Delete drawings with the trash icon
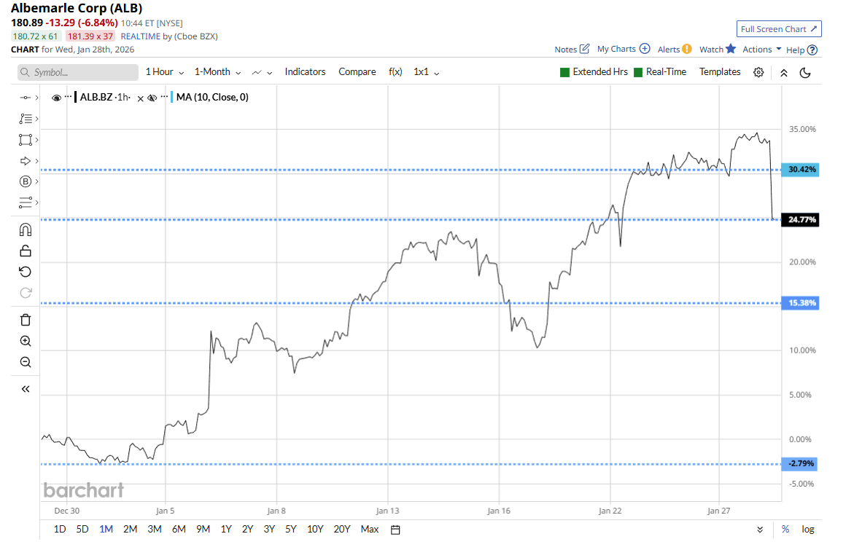 tap(26, 320)
